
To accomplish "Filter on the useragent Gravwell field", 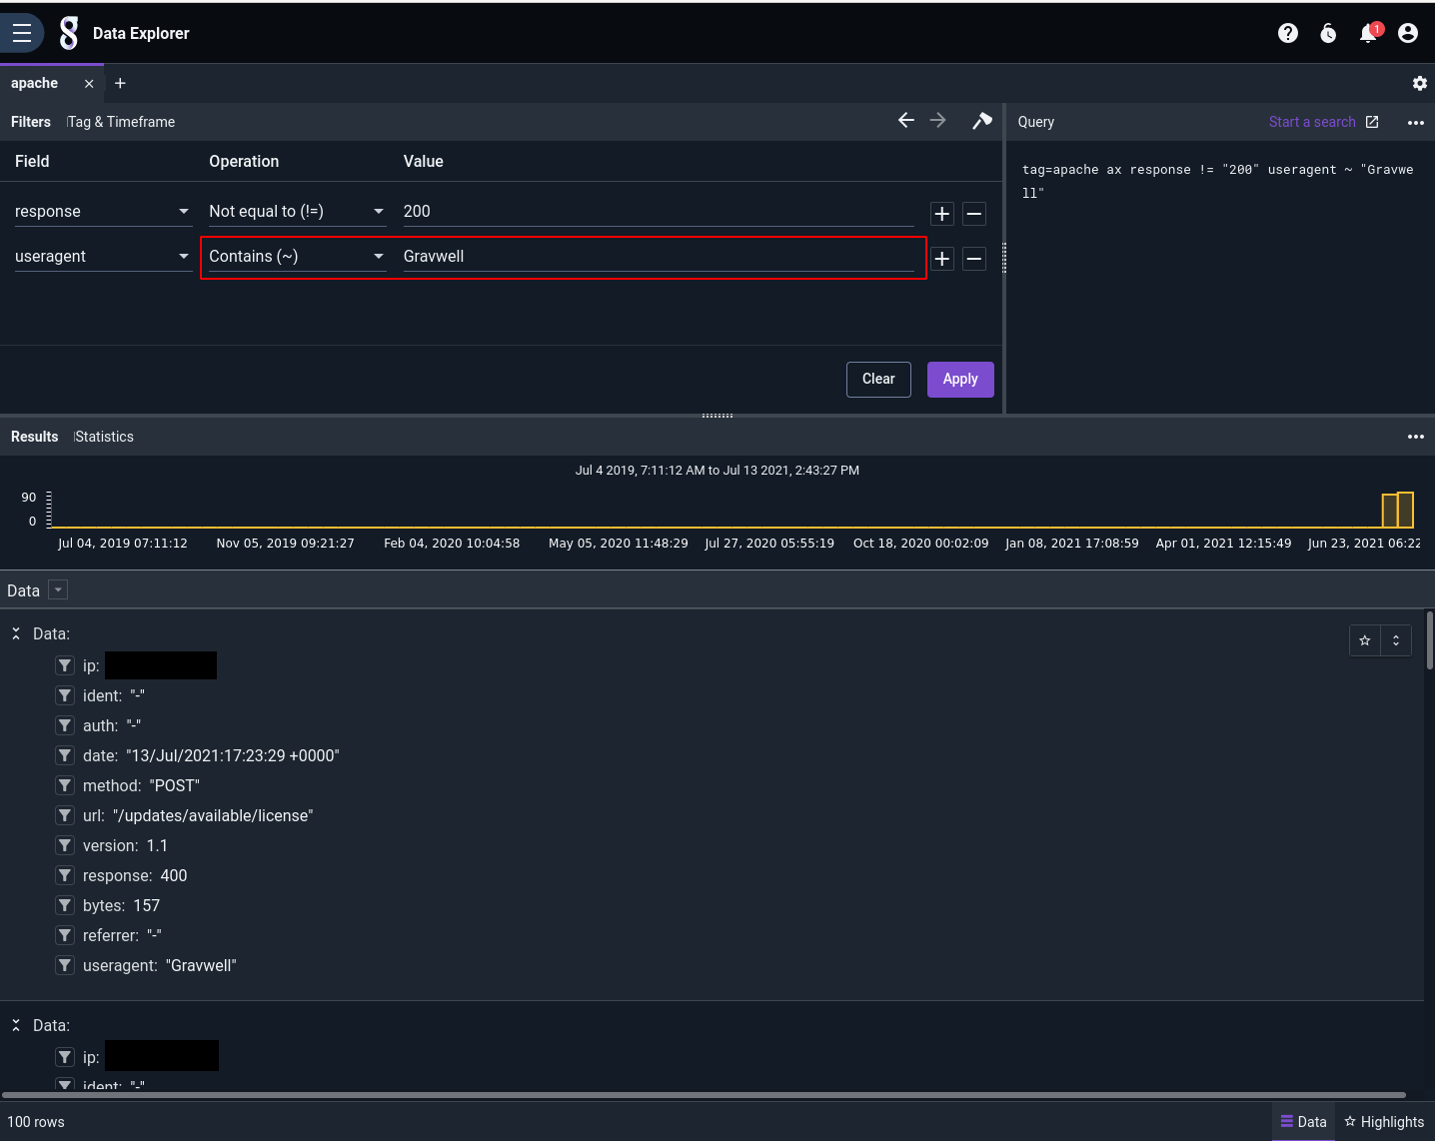I will click(x=65, y=965).
